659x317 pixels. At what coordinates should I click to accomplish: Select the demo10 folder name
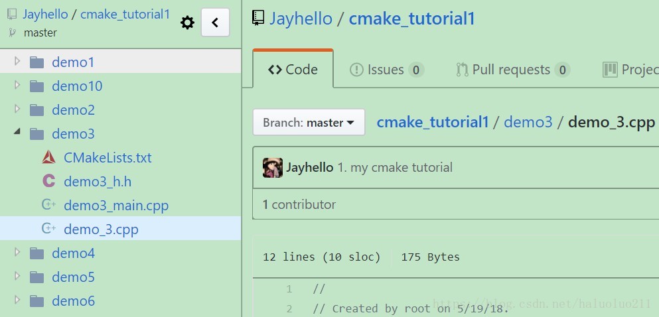tap(78, 86)
